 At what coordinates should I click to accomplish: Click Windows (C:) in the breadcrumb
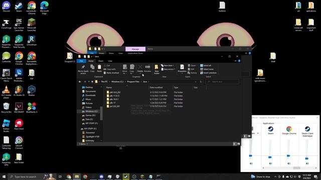point(117,81)
